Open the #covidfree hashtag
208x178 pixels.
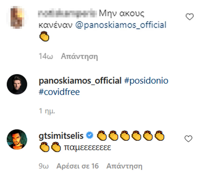tap(59, 92)
